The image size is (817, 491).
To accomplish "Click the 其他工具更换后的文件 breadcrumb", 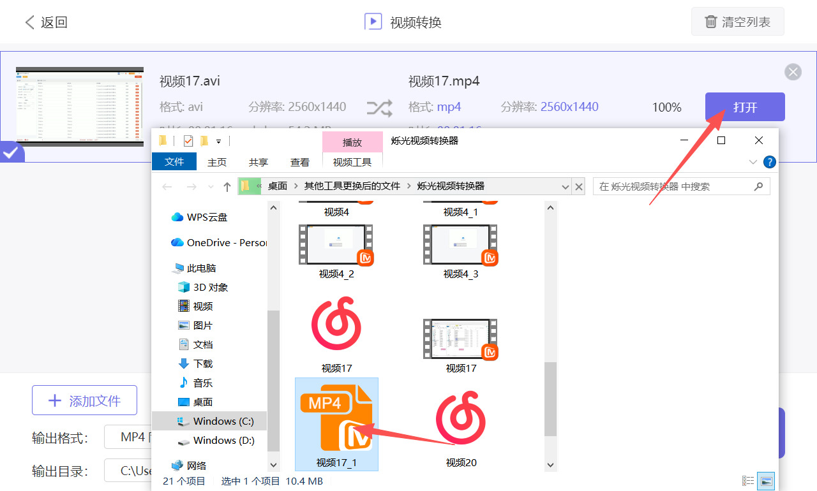I will click(x=352, y=186).
